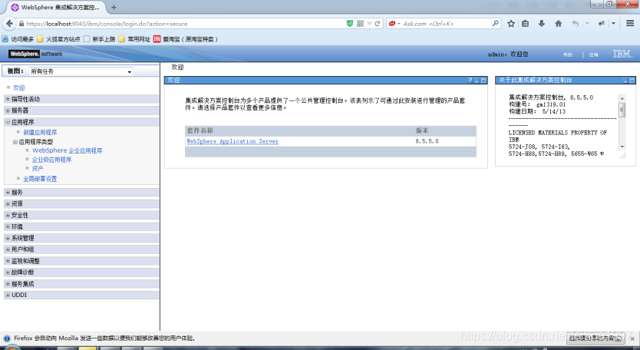Screen dimensions: 640x350
Task: Click the Firefox info icon in notification bar
Action: [7, 338]
